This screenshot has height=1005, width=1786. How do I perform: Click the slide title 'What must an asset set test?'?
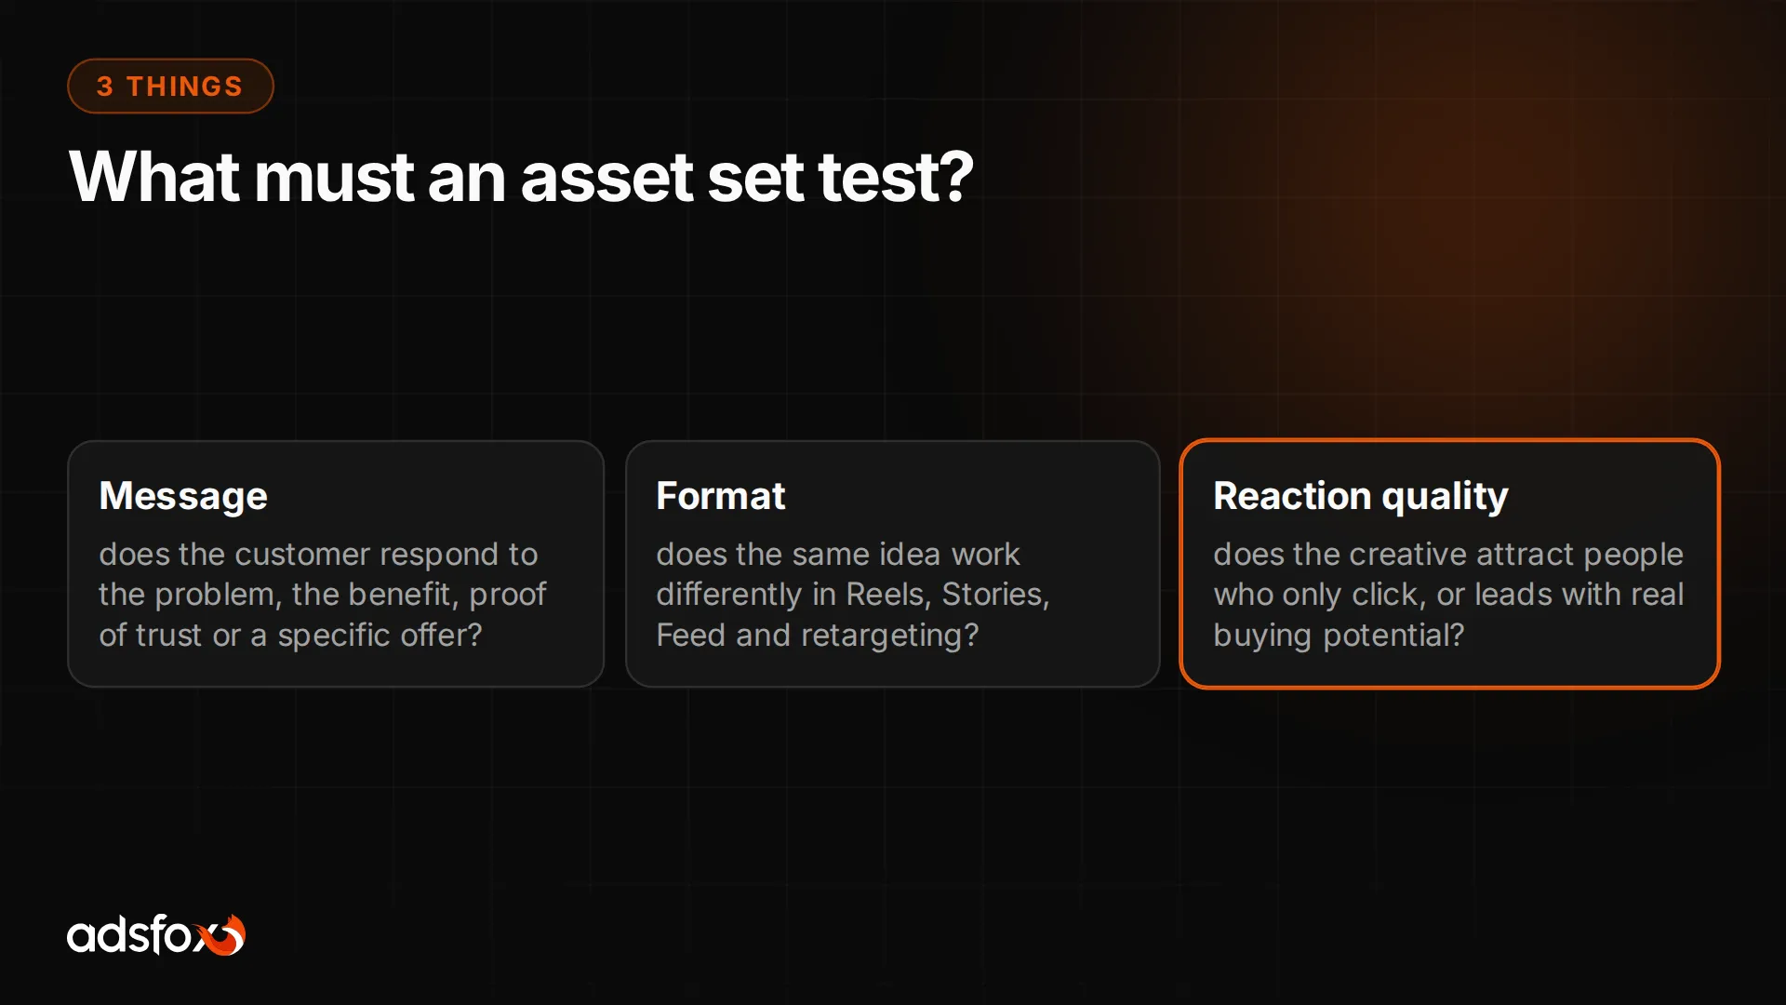(x=521, y=177)
